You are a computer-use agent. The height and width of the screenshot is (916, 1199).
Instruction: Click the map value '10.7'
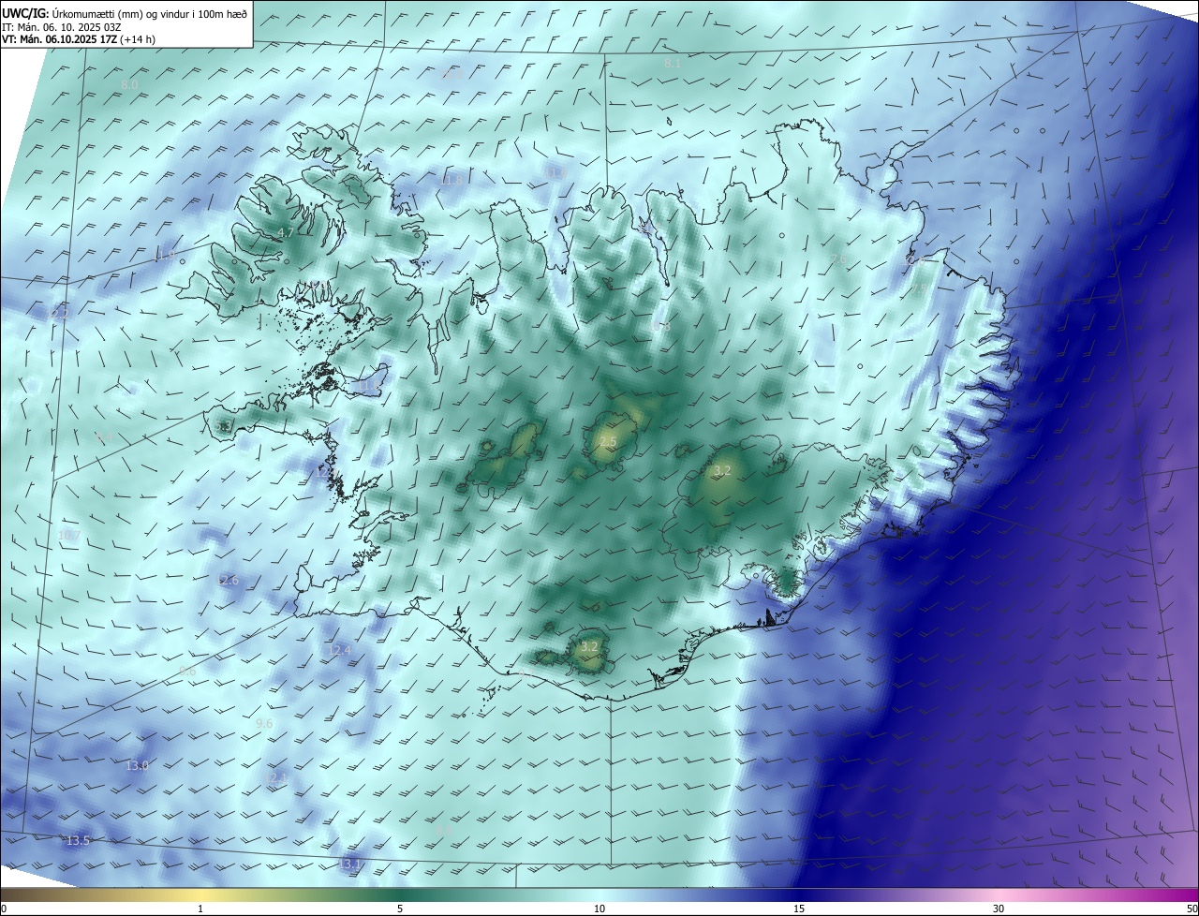(68, 536)
